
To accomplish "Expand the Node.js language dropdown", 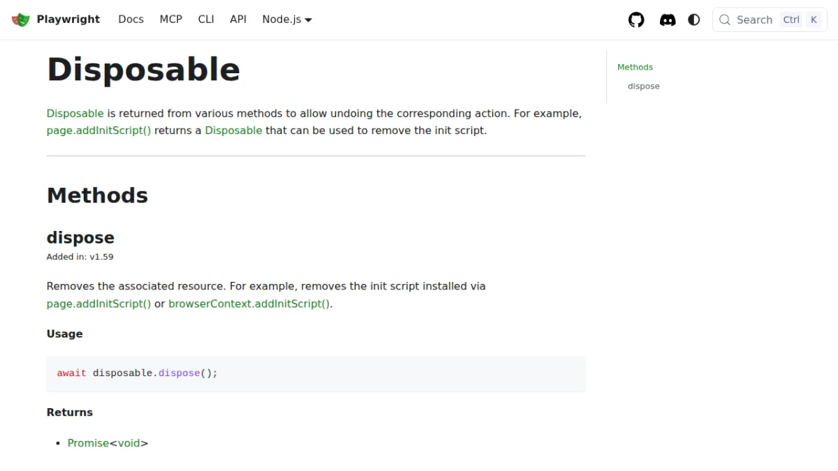I will pyautogui.click(x=287, y=20).
